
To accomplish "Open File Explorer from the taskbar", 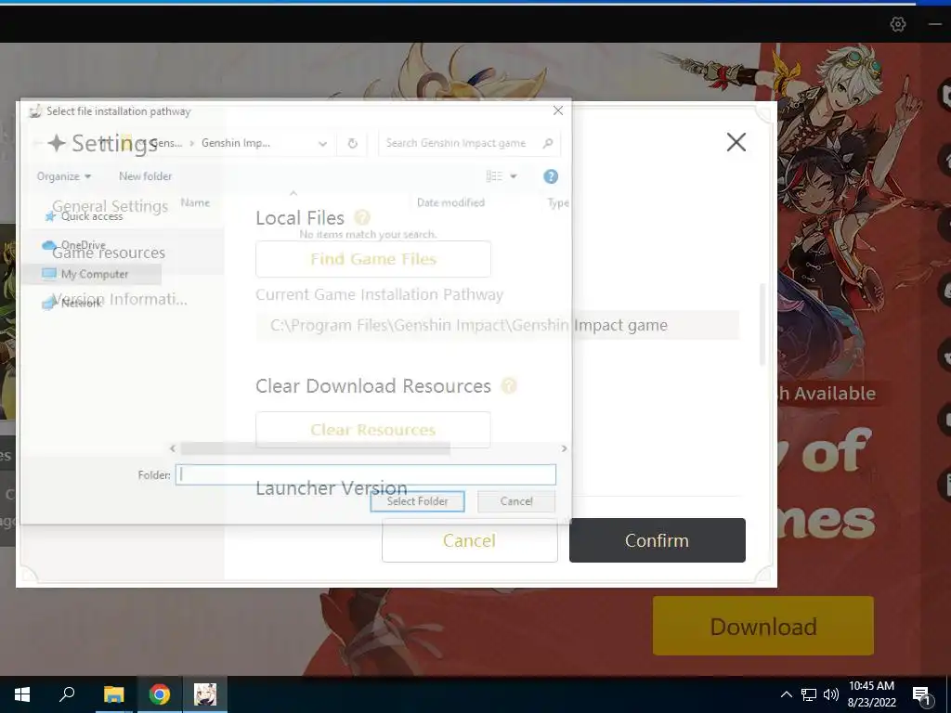I will (113, 694).
